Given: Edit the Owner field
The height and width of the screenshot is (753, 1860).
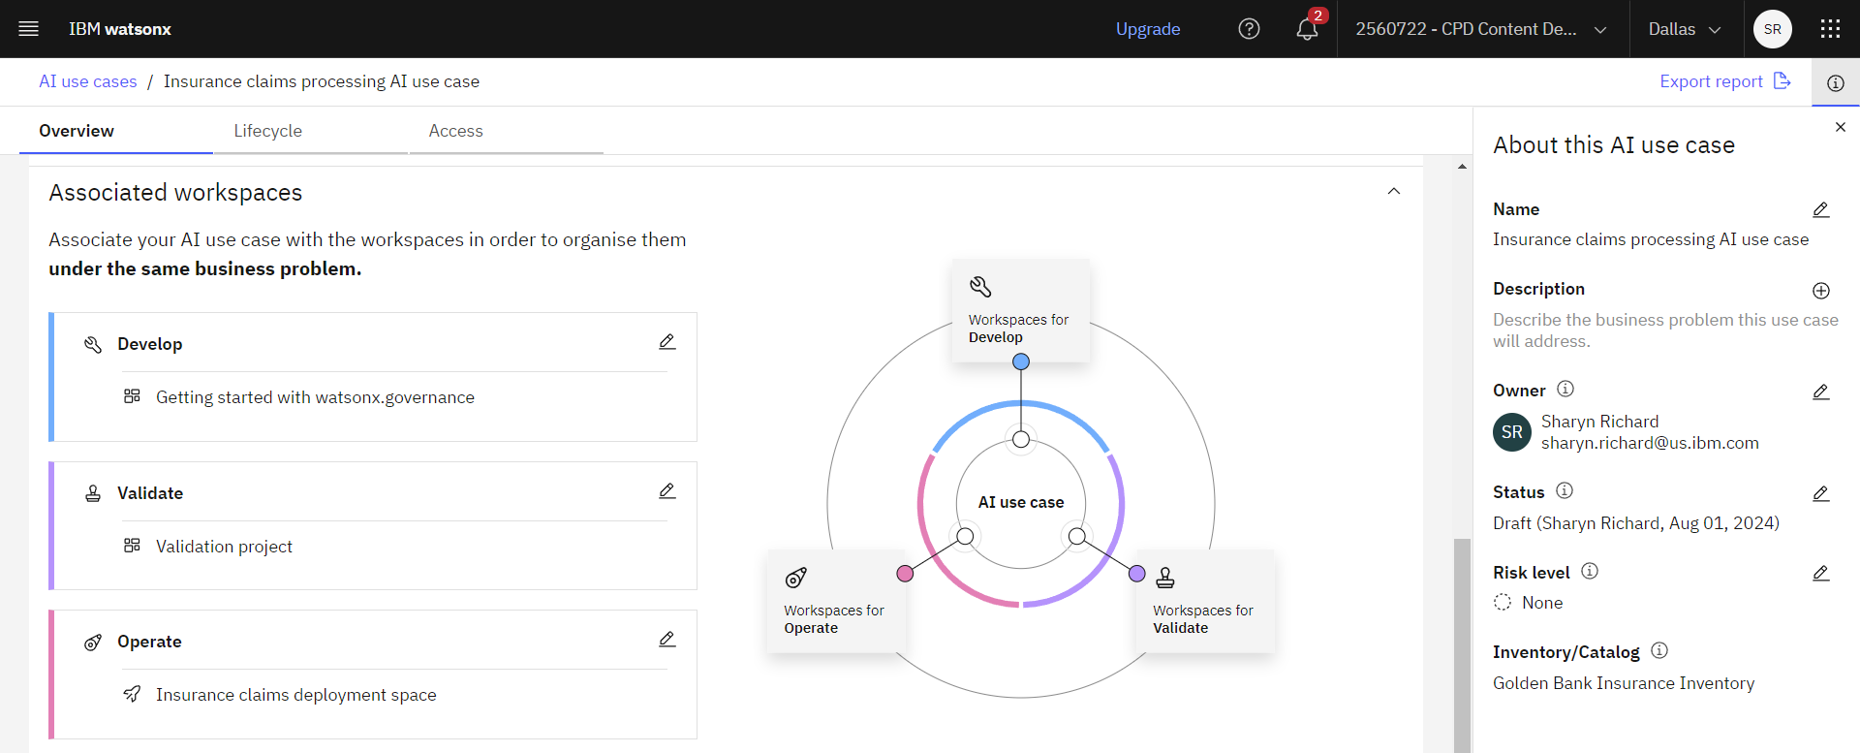Looking at the screenshot, I should coord(1820,392).
